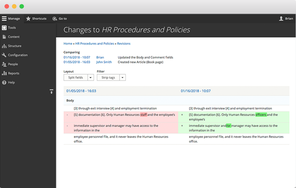Viewport: 296px width, 188px height.
Task: Click the Help question mark icon
Action: pos(4,82)
